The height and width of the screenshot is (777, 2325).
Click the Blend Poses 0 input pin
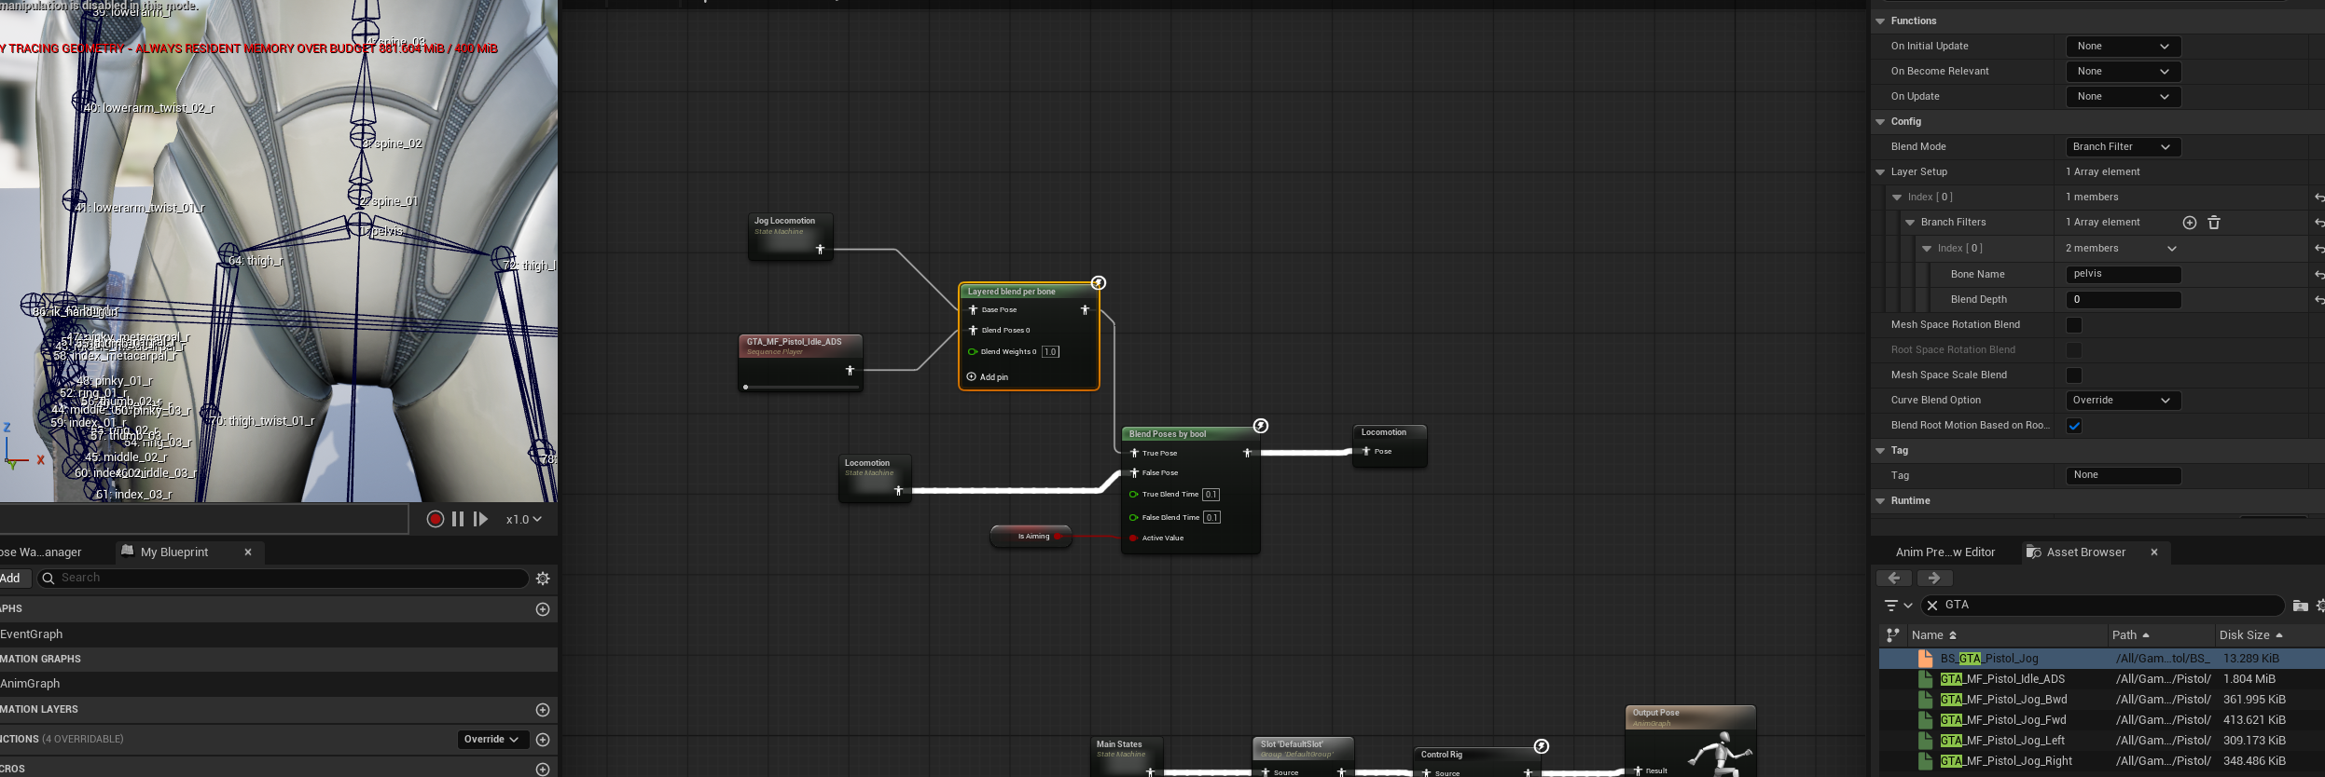click(973, 331)
